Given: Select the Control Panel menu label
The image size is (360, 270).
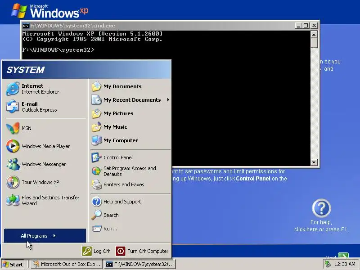Looking at the screenshot, I should (118, 157).
